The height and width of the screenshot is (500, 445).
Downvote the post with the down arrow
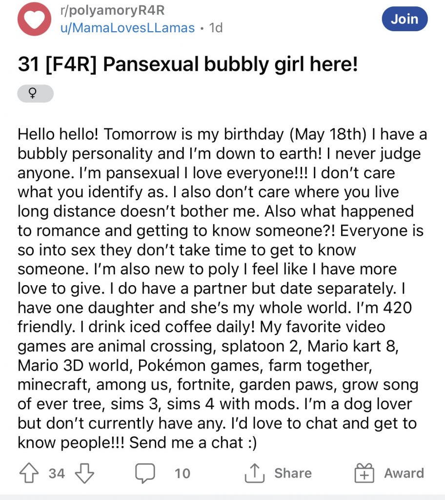click(84, 473)
